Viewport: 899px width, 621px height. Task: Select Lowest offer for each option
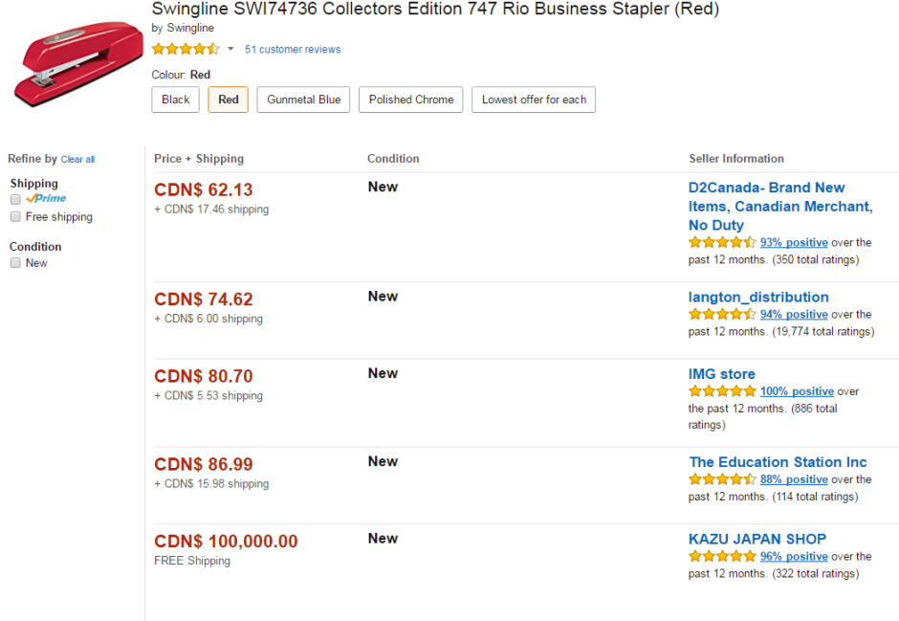coord(534,100)
